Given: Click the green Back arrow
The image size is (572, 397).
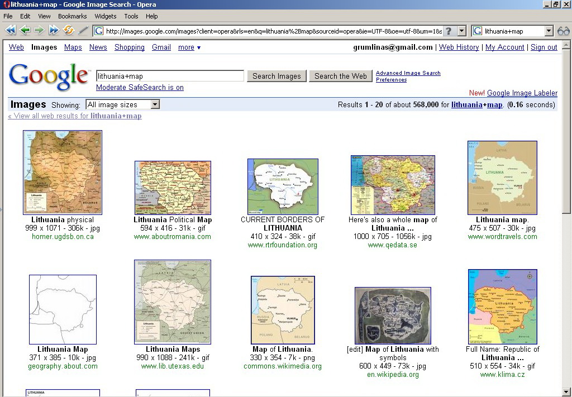Looking at the screenshot, I should tap(25, 31).
